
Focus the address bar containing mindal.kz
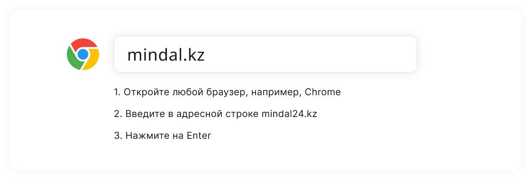click(x=265, y=54)
